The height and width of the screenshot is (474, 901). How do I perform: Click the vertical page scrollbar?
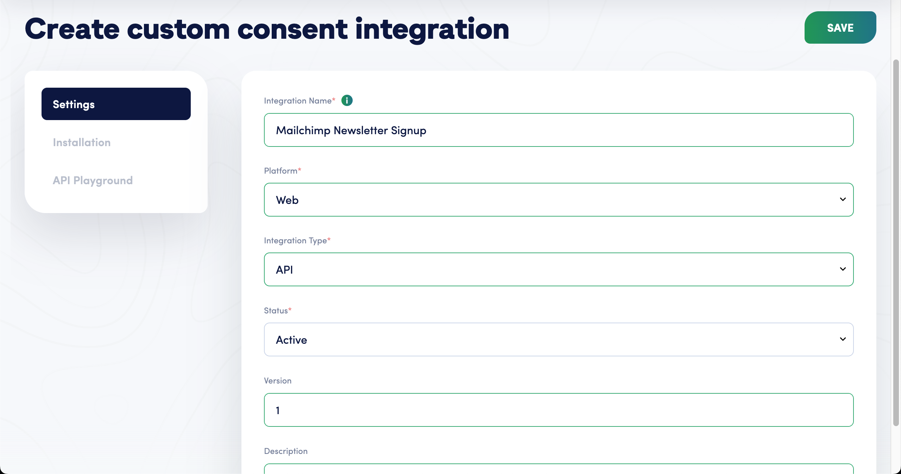pyautogui.click(x=896, y=243)
